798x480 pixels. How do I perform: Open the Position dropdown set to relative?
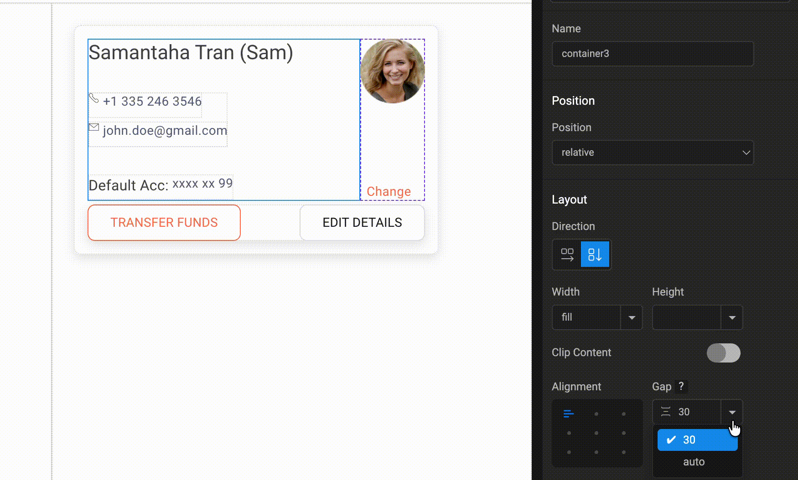click(x=653, y=153)
